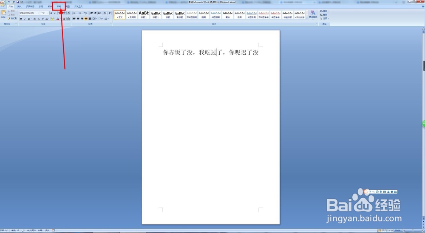Screen dimensions: 425x233
Task: Click 替换 (Replace) in the editing group
Action: tap(324, 15)
